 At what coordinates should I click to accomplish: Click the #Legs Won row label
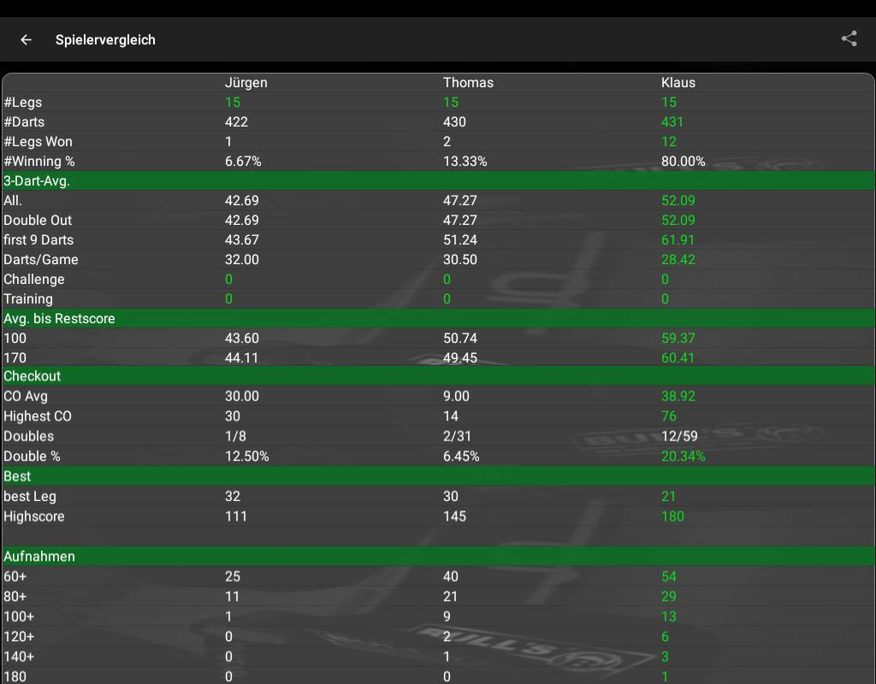[38, 142]
